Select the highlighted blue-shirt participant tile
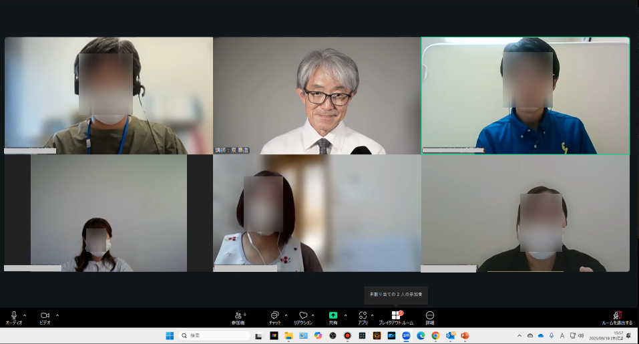This screenshot has width=639, height=344. point(525,96)
